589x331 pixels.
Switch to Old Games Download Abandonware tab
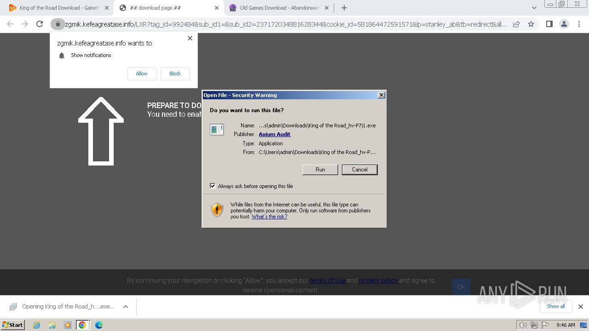pos(279,8)
